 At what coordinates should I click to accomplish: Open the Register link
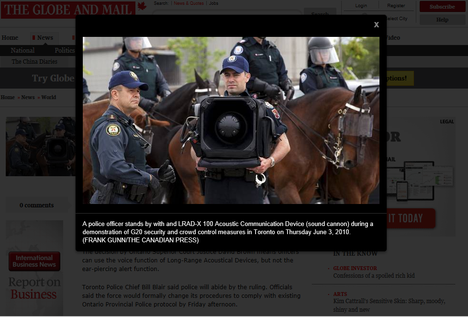click(396, 6)
